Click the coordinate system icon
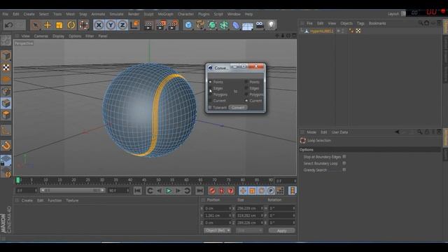 (134, 25)
